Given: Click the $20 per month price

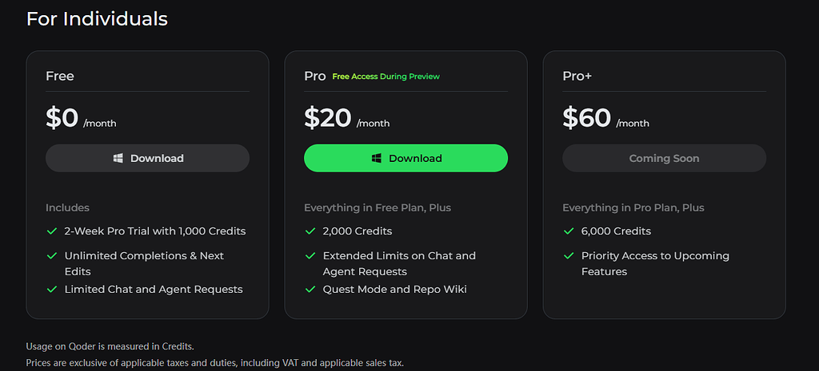Looking at the screenshot, I should coord(347,118).
